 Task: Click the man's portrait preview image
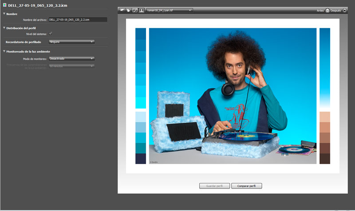[x=233, y=96]
